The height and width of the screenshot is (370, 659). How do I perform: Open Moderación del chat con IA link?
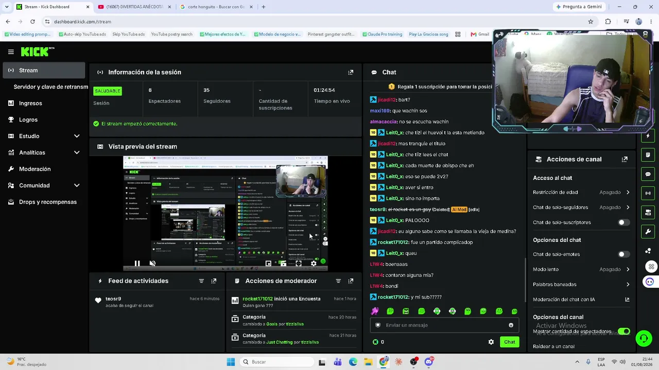(581, 300)
